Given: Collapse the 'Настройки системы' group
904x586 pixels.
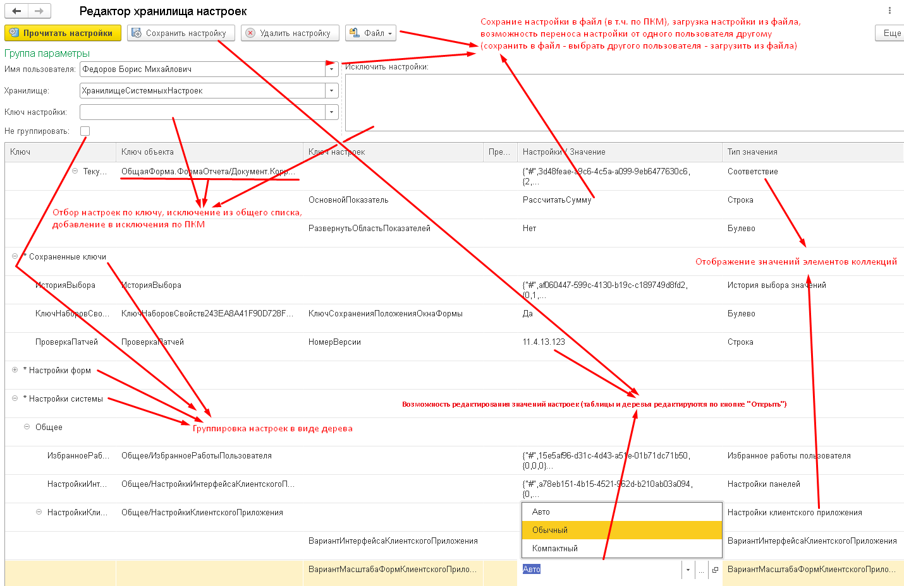Looking at the screenshot, I should click(x=15, y=398).
